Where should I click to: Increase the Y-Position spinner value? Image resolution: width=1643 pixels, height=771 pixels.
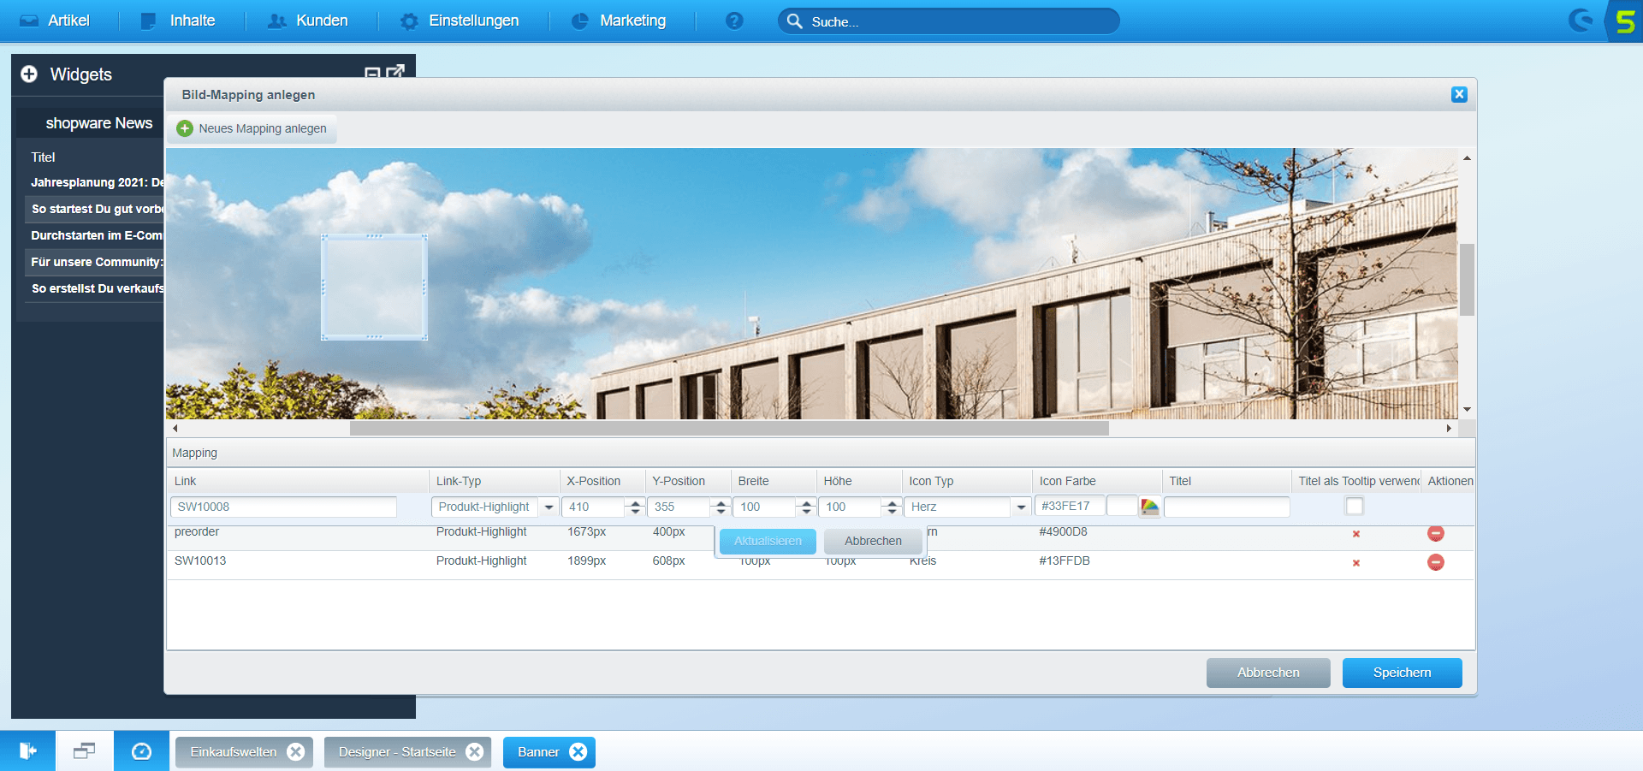(721, 503)
